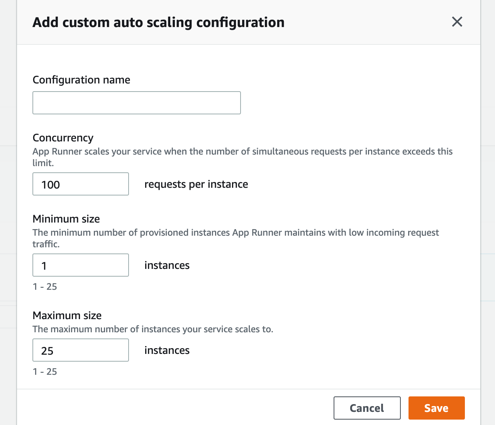This screenshot has width=495, height=425.
Task: Click the Minimum size heading
Action: coord(66,219)
